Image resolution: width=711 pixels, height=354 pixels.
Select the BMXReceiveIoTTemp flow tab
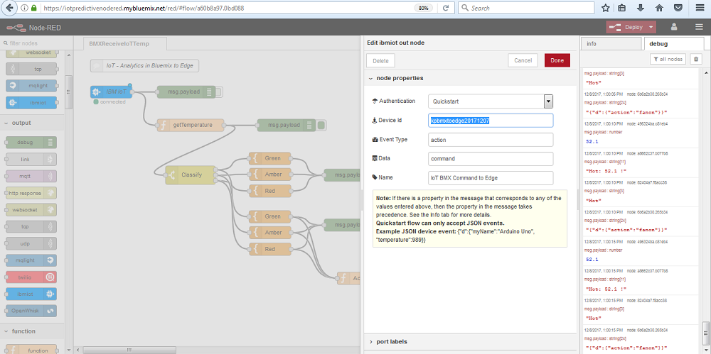point(125,44)
